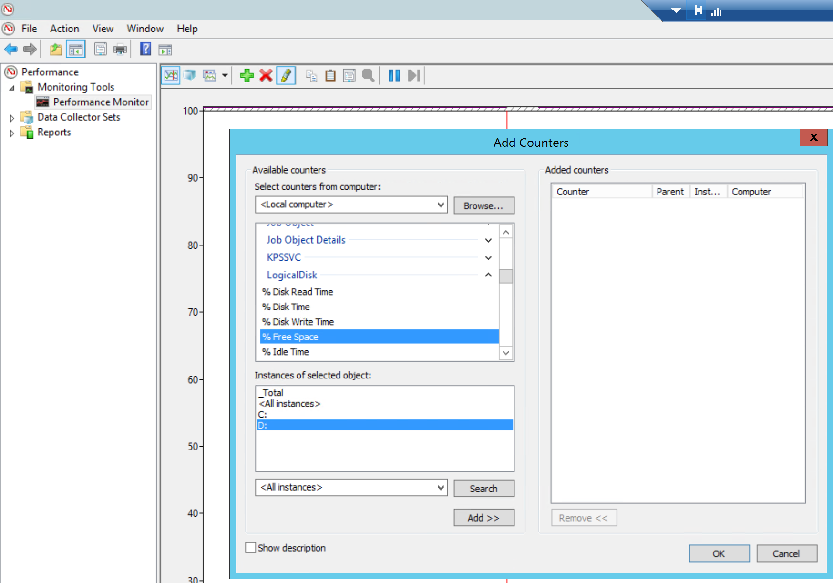This screenshot has width=833, height=583.
Task: Click the Update Data step icon
Action: pyautogui.click(x=414, y=75)
